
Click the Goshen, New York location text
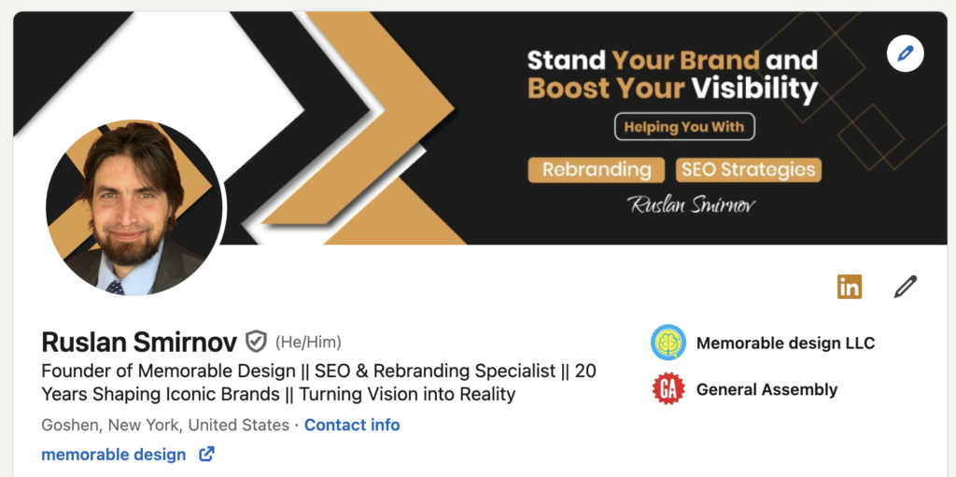[x=165, y=425]
